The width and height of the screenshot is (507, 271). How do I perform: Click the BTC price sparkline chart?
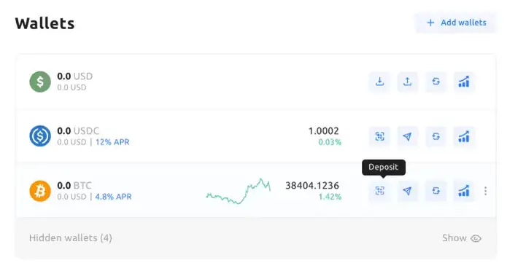tap(239, 191)
